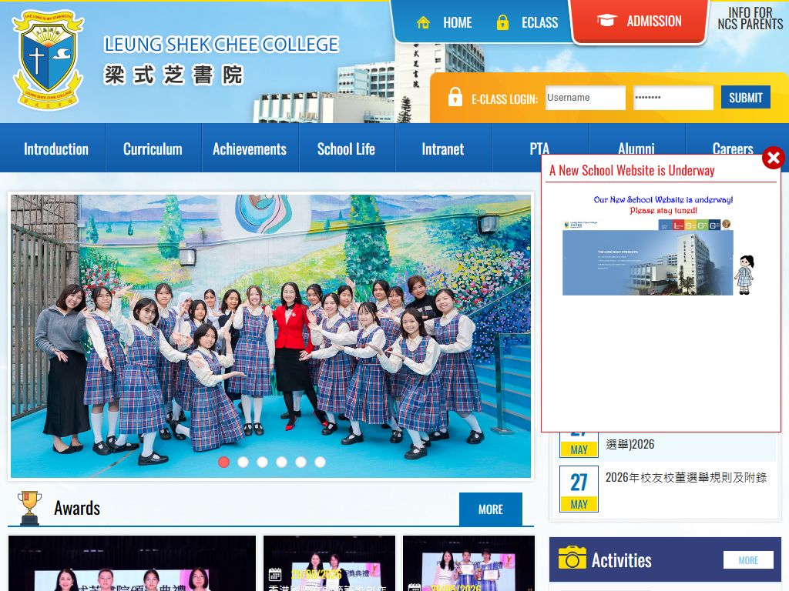Click the 27 MAY date badge
The width and height of the screenshot is (789, 591).
pyautogui.click(x=579, y=489)
